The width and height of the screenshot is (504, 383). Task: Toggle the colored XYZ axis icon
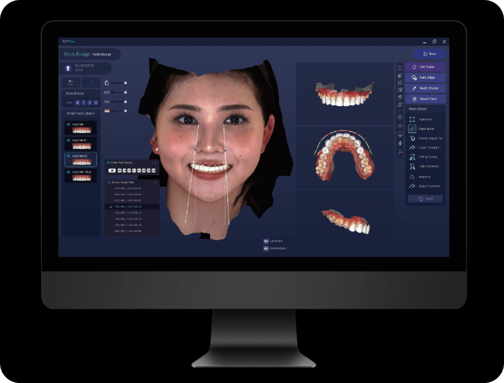click(x=400, y=151)
